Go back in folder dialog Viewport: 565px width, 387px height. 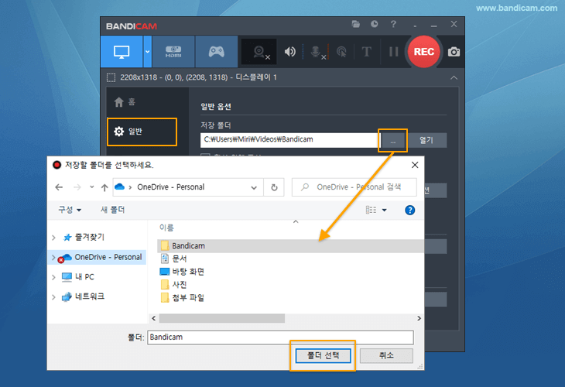(x=59, y=187)
